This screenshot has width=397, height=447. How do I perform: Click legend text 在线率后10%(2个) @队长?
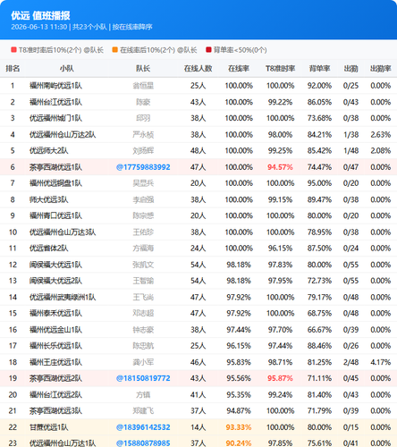coord(158,50)
